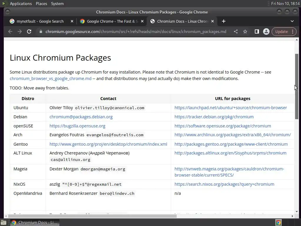Click the horizontal scrollbar left arrow

[x=6, y=216]
